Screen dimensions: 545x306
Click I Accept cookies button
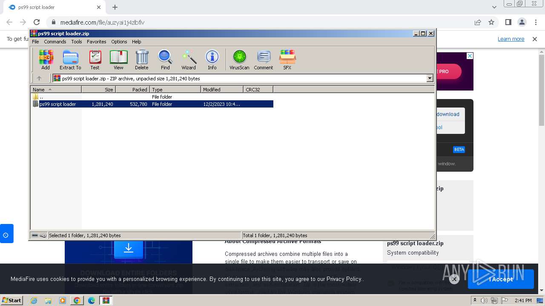coord(501,279)
